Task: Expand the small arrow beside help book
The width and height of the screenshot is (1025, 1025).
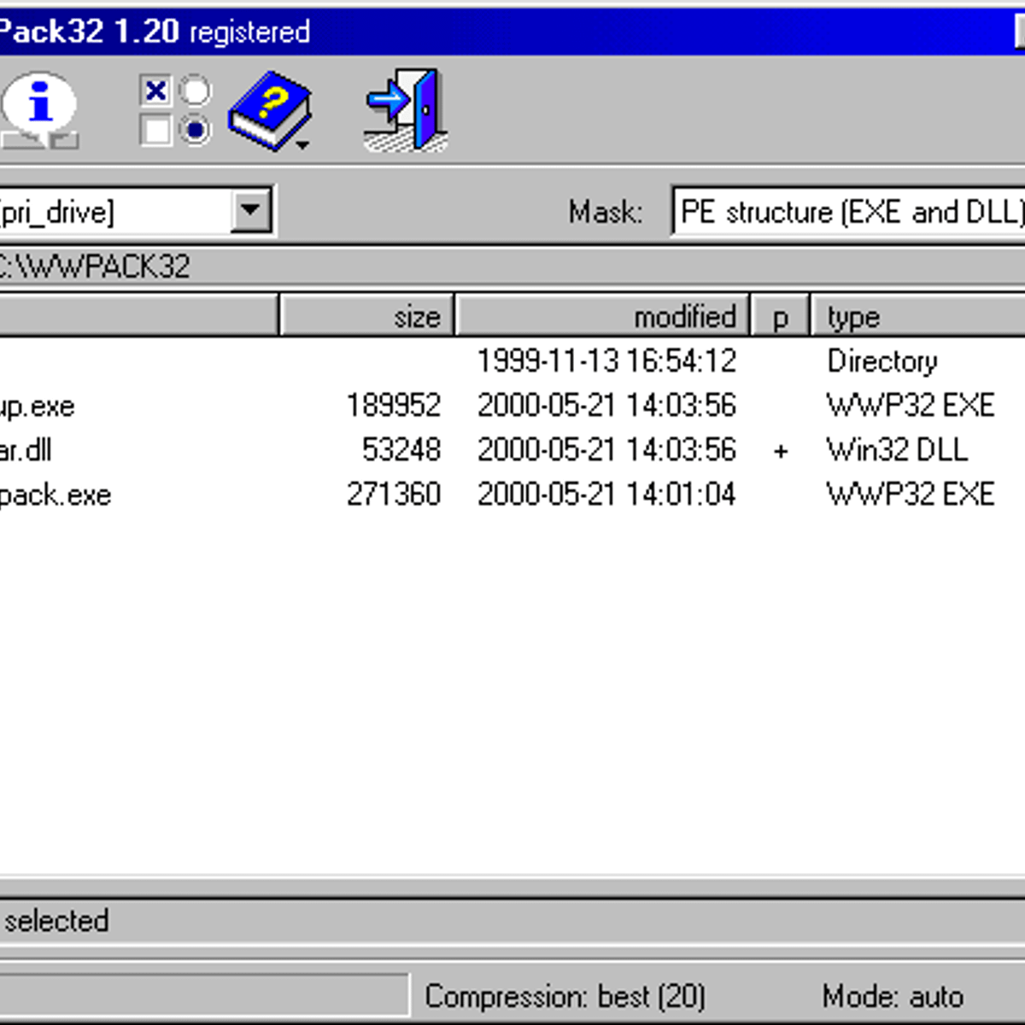Action: (x=302, y=145)
